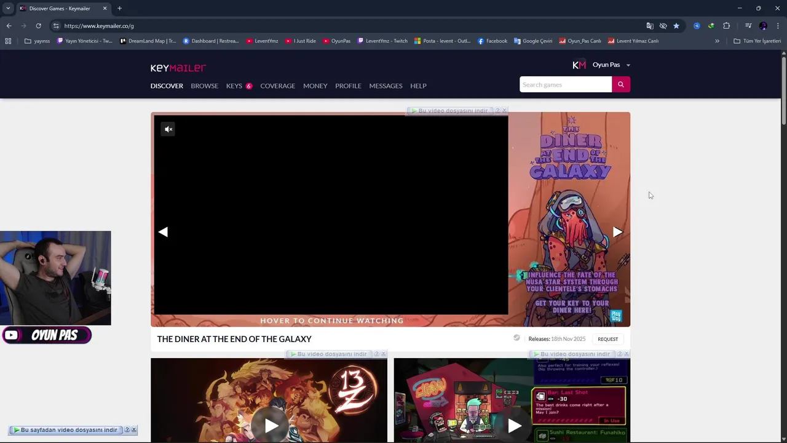Open The Diner at the End of the Galaxy title
Viewport: 787px width, 443px height.
234,339
